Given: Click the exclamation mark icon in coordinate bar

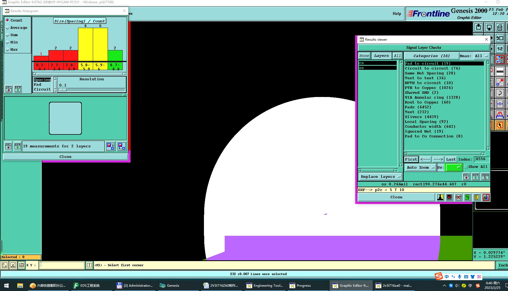Looking at the screenshot, I should (x=89, y=265).
